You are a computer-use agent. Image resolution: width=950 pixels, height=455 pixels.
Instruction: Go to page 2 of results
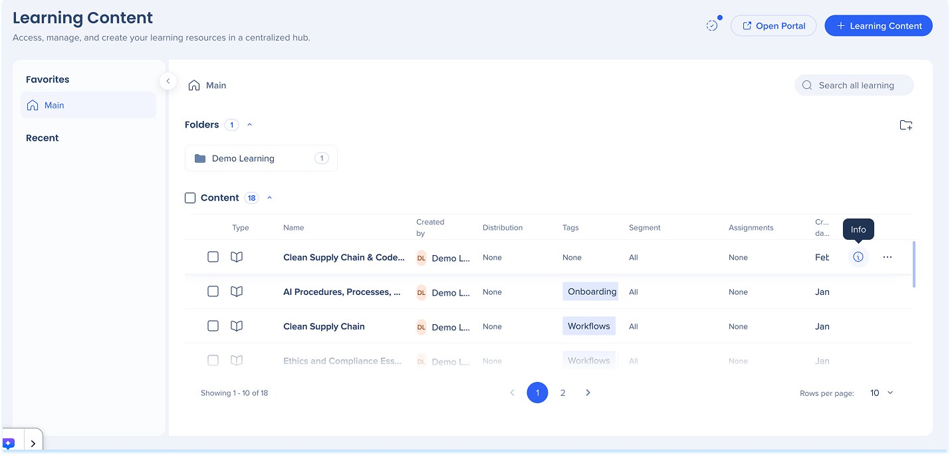tap(562, 393)
